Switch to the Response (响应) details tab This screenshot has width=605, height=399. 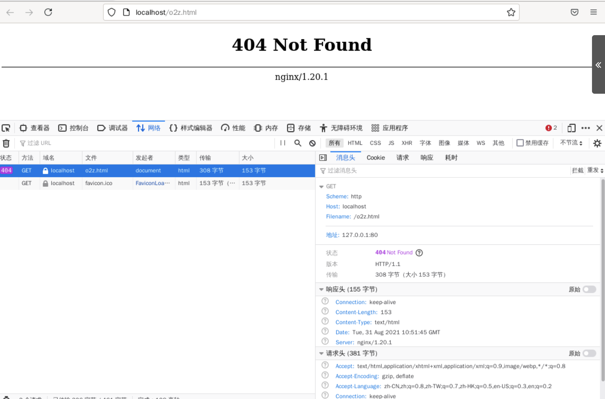(x=427, y=158)
